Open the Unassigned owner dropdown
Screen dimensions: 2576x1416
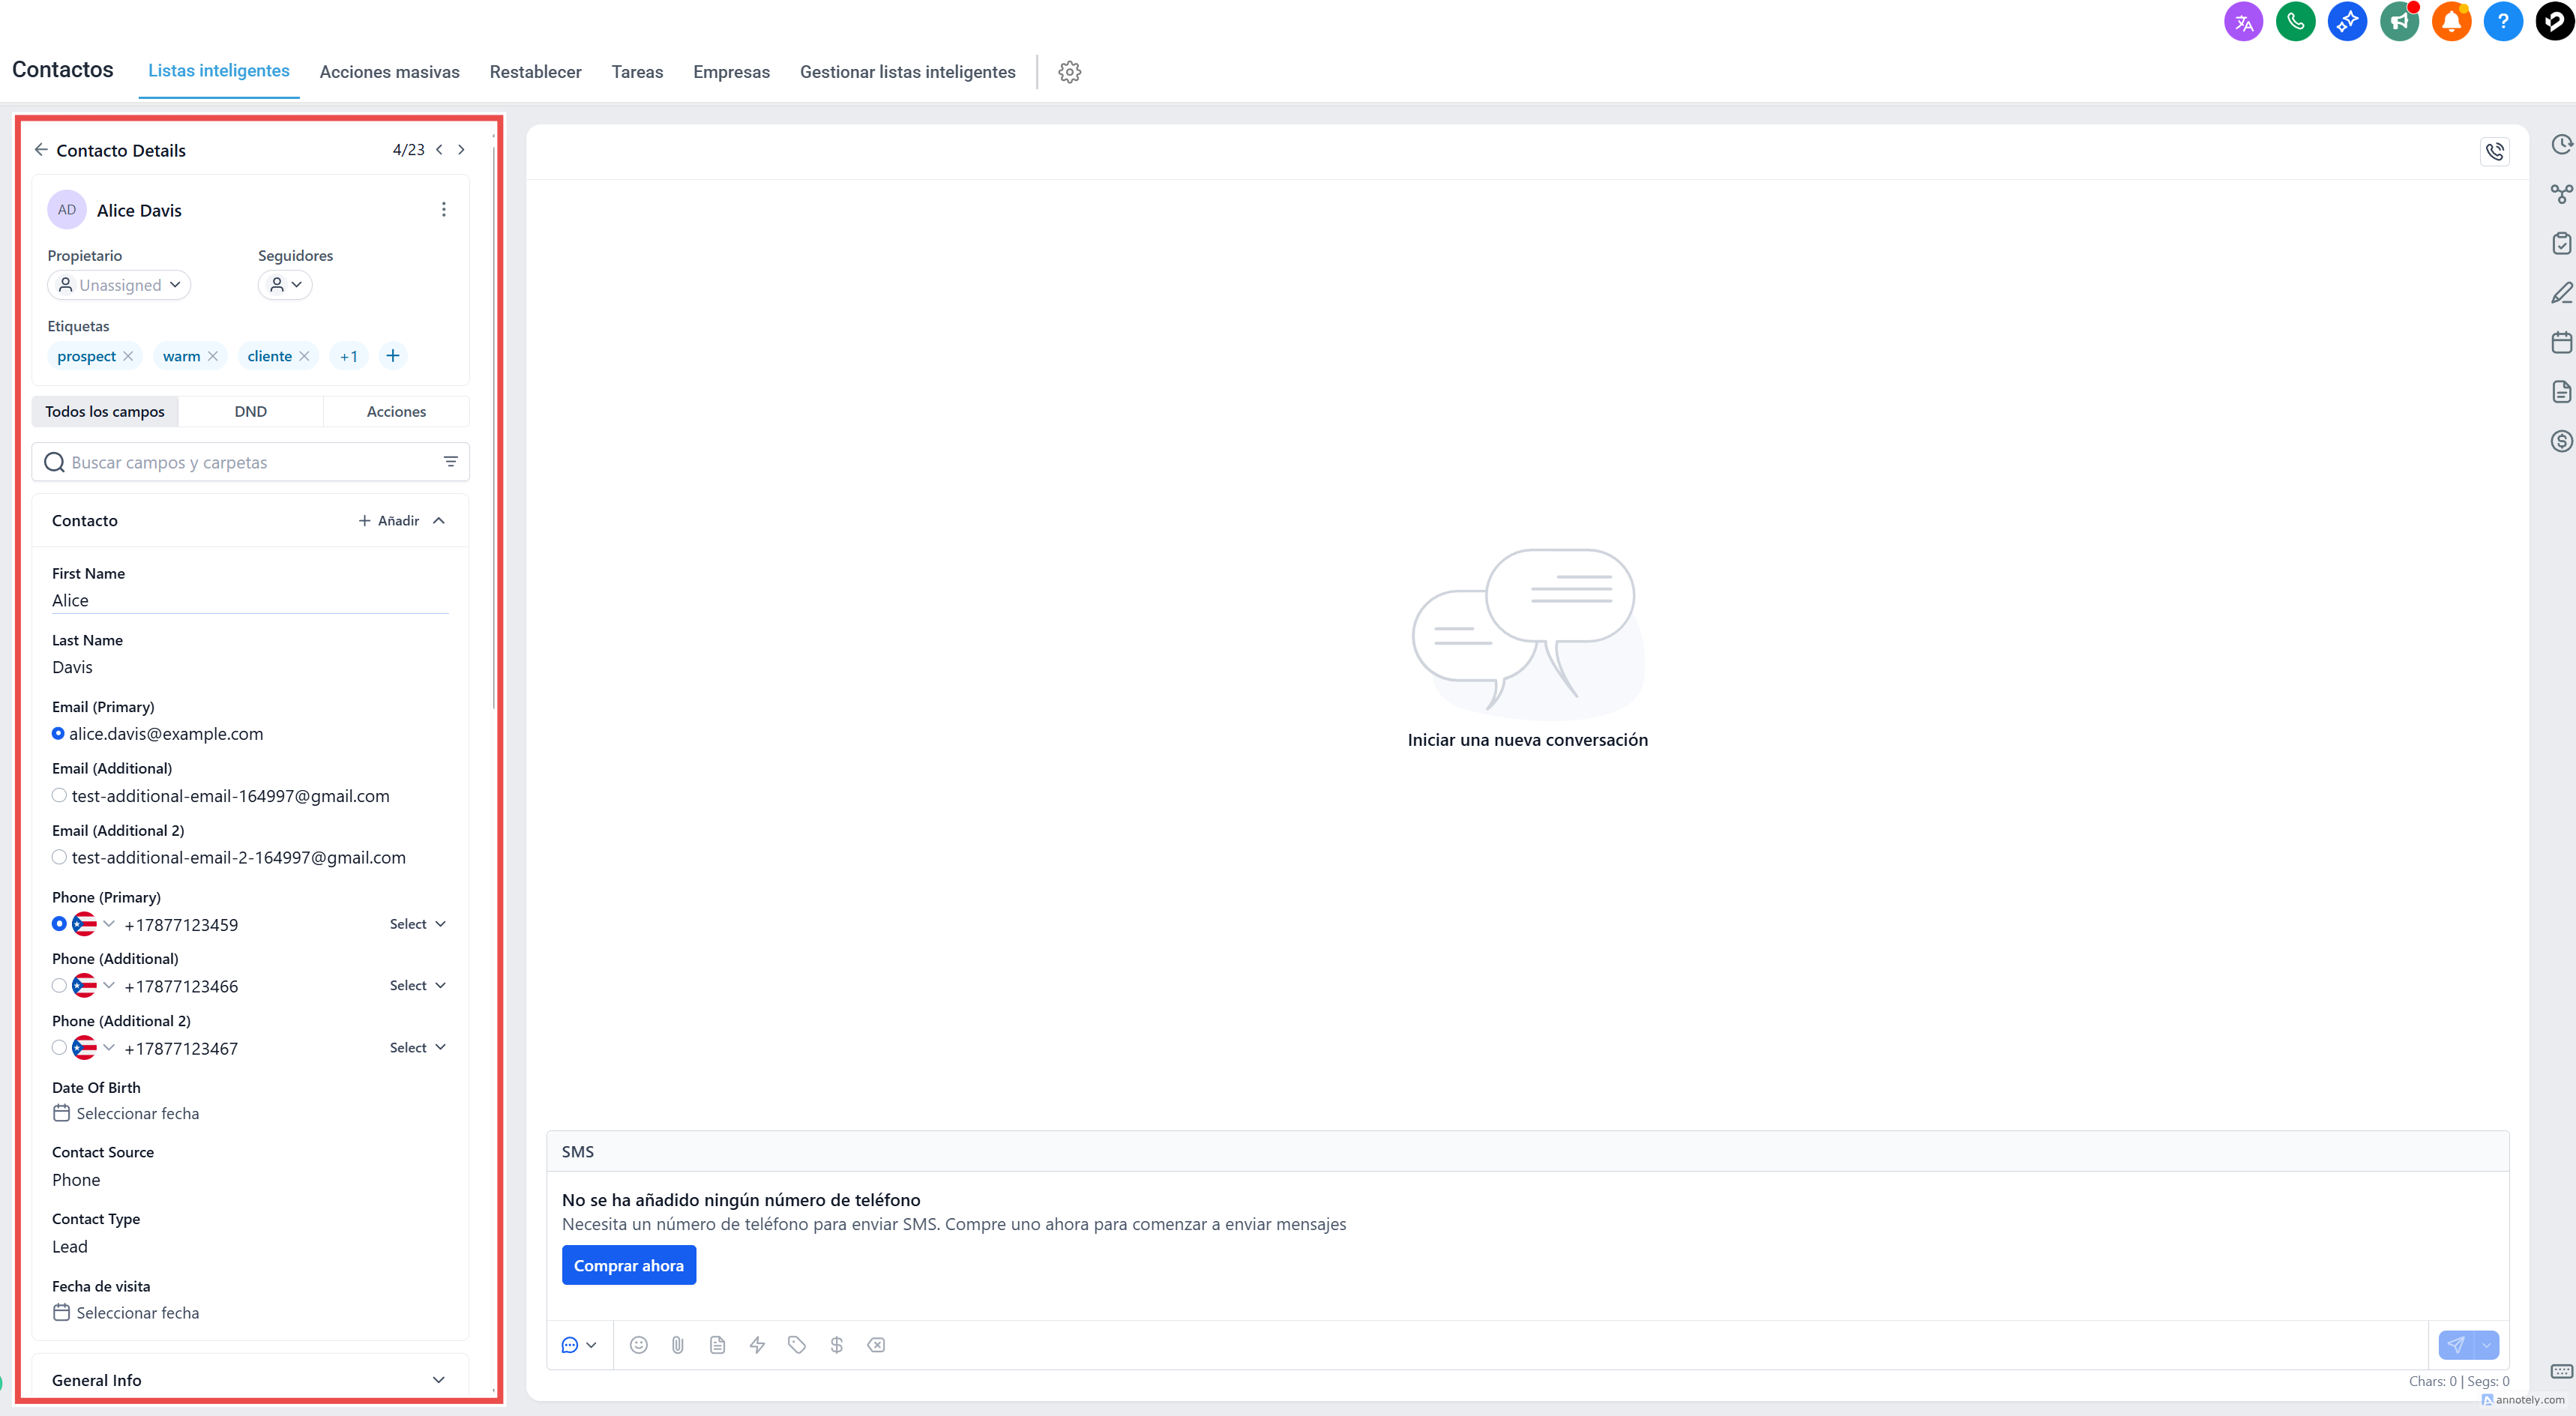pos(119,285)
